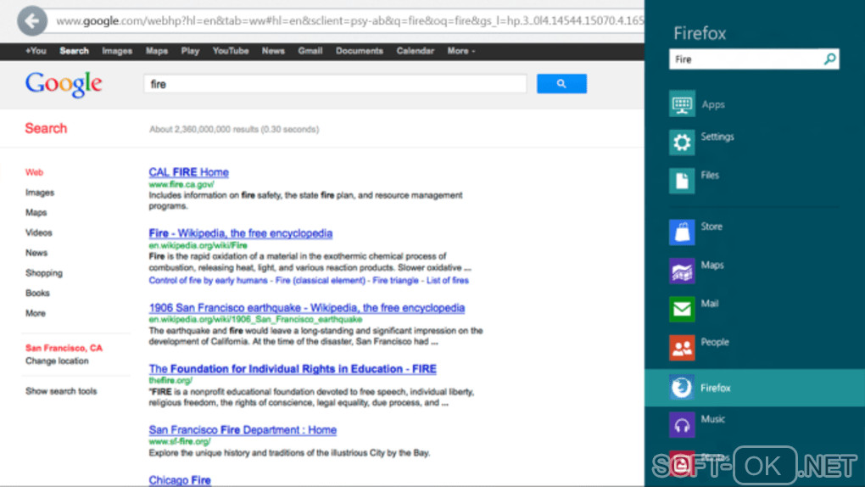Select the Web filter in left sidebar

[34, 172]
